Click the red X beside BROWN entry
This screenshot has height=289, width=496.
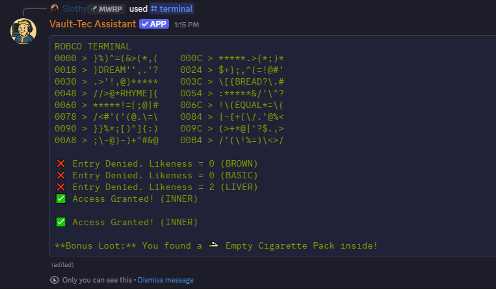click(x=60, y=163)
